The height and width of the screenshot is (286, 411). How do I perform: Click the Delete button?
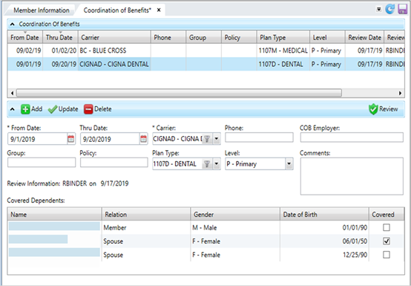[x=98, y=109]
